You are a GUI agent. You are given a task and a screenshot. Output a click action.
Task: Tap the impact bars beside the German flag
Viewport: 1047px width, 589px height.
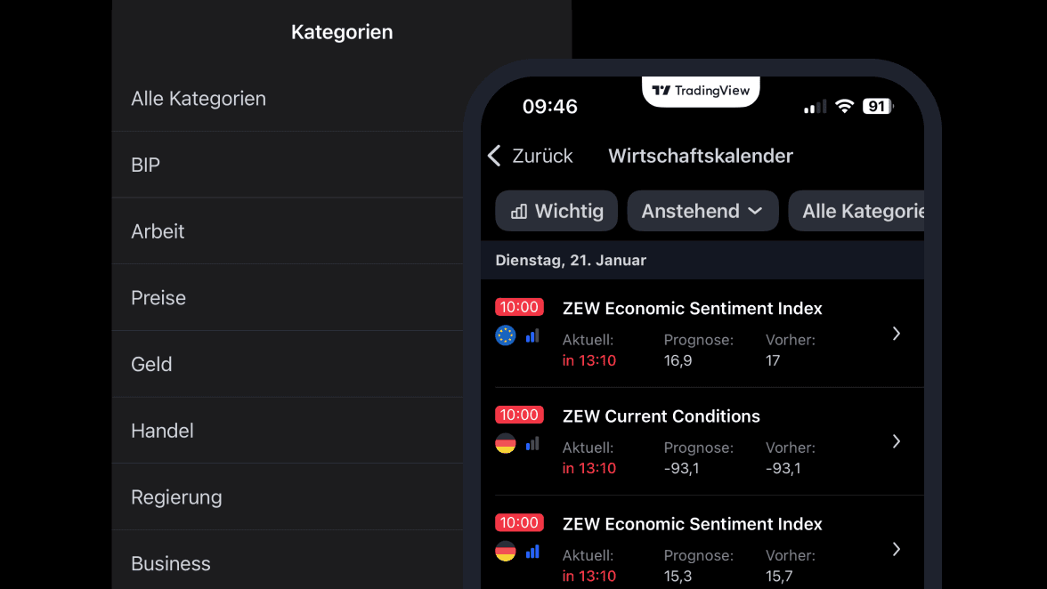532,443
